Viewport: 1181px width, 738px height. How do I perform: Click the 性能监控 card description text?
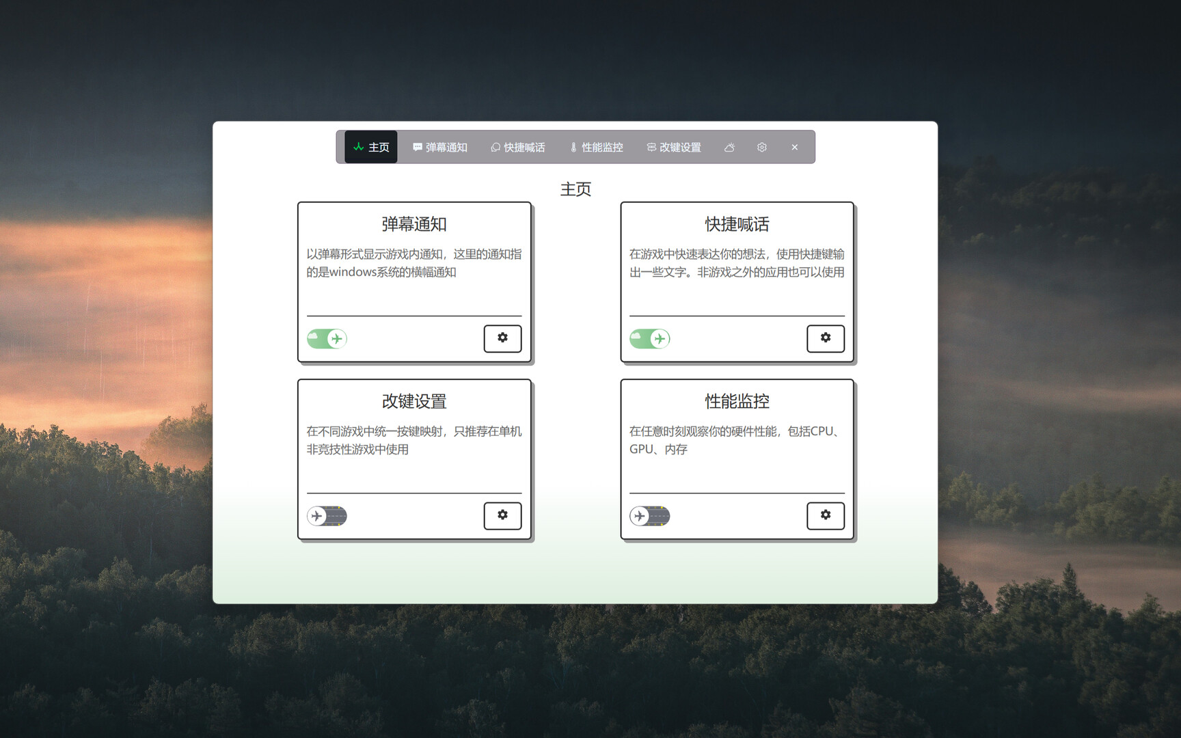(735, 440)
